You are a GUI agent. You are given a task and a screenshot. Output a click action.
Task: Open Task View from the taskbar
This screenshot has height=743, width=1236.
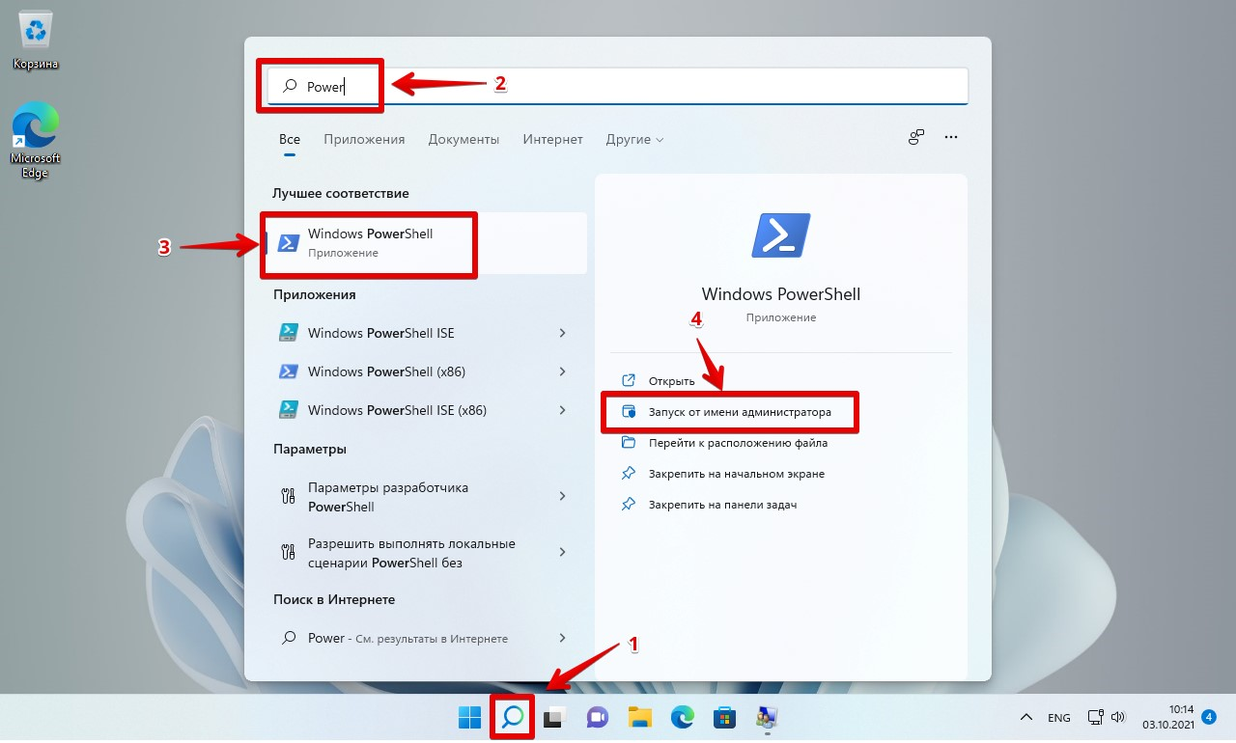(x=553, y=717)
